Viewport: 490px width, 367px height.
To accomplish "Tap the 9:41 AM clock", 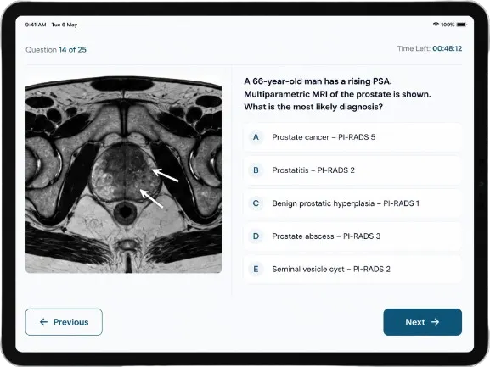I will tap(36, 25).
